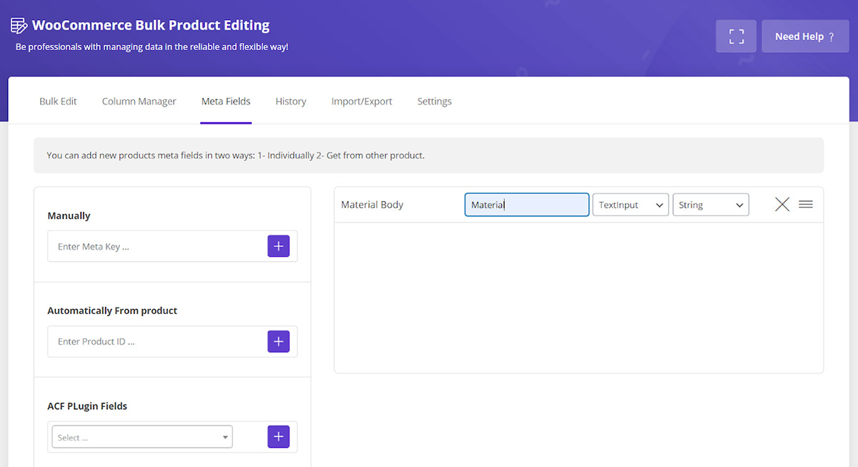Open the String data type dropdown

710,205
